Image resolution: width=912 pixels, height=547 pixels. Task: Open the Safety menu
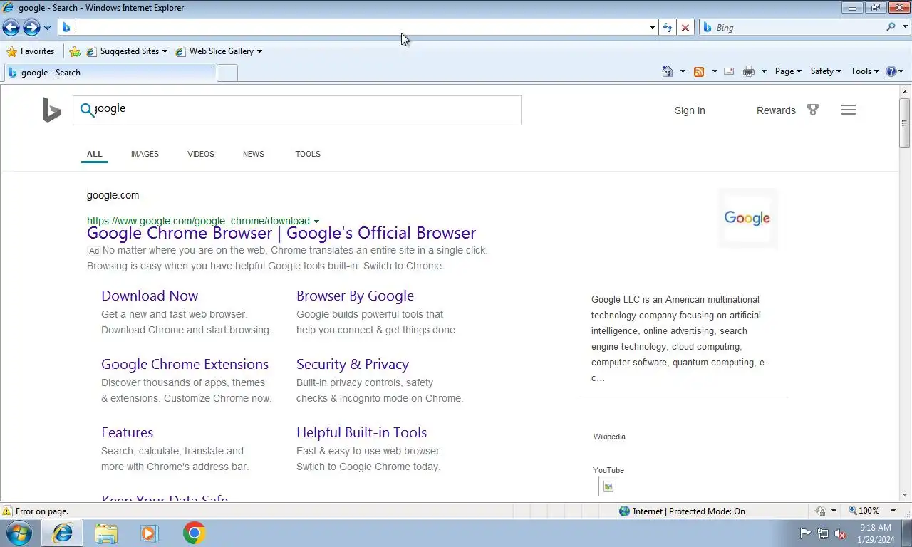(826, 71)
